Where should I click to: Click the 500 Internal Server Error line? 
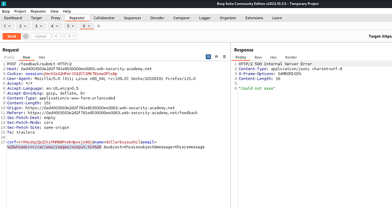point(276,64)
